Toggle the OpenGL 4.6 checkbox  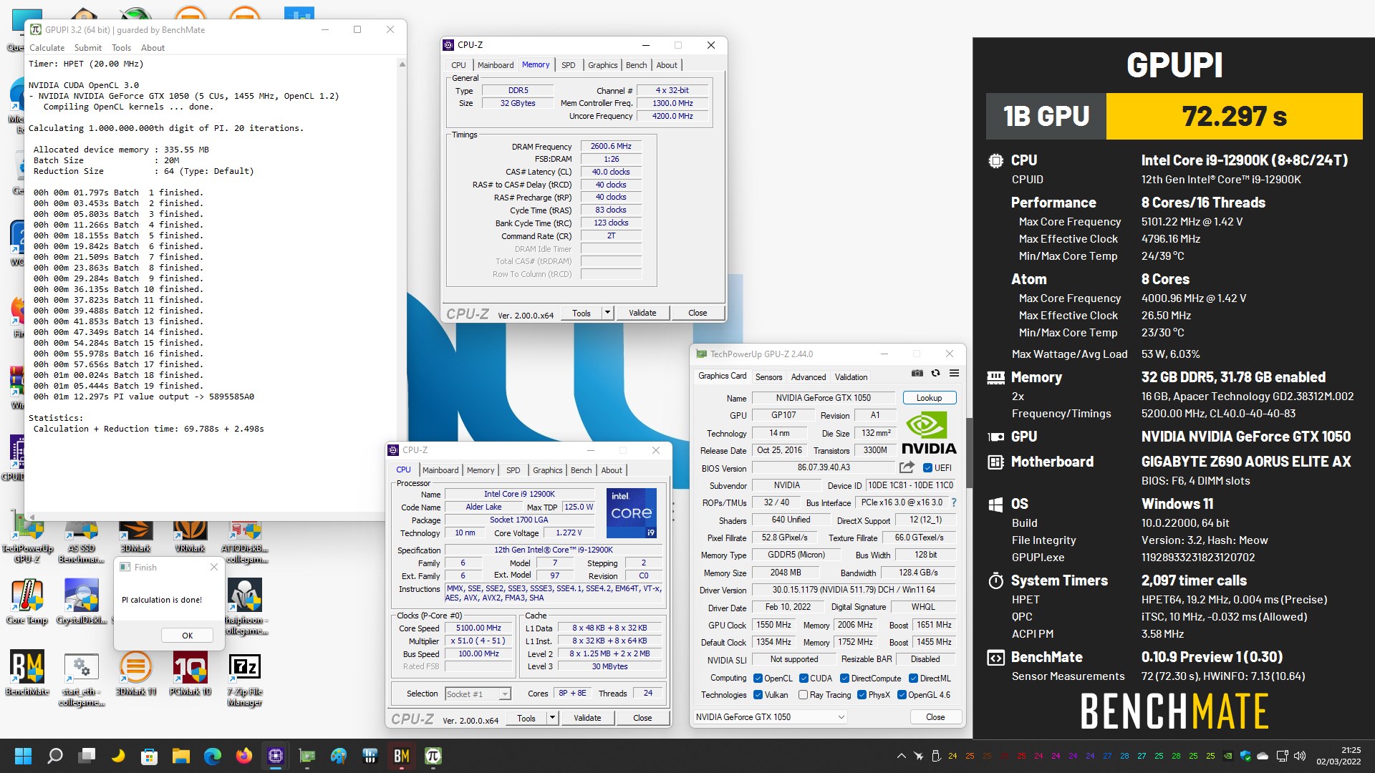click(x=902, y=695)
